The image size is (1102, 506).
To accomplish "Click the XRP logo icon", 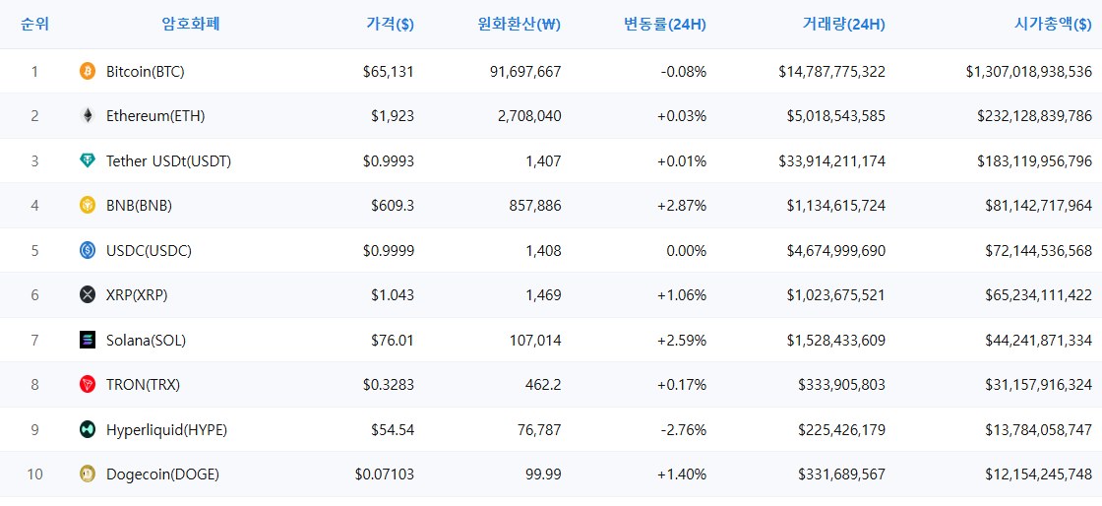I will click(88, 295).
